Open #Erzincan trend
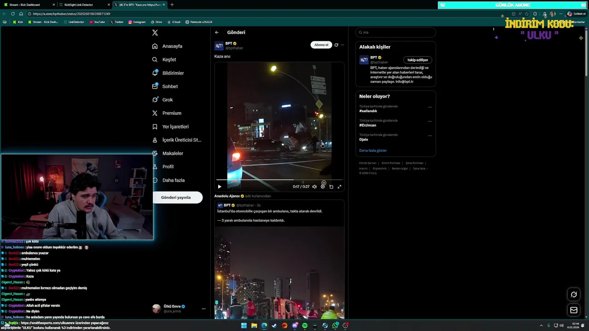This screenshot has height=331, width=589. click(368, 125)
